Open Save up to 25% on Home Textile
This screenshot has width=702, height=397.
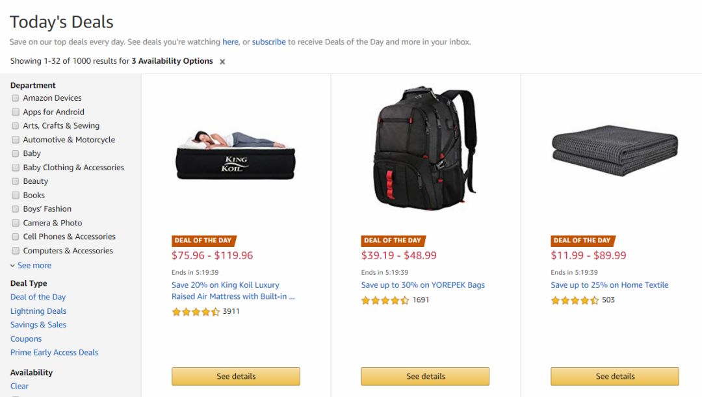click(609, 285)
